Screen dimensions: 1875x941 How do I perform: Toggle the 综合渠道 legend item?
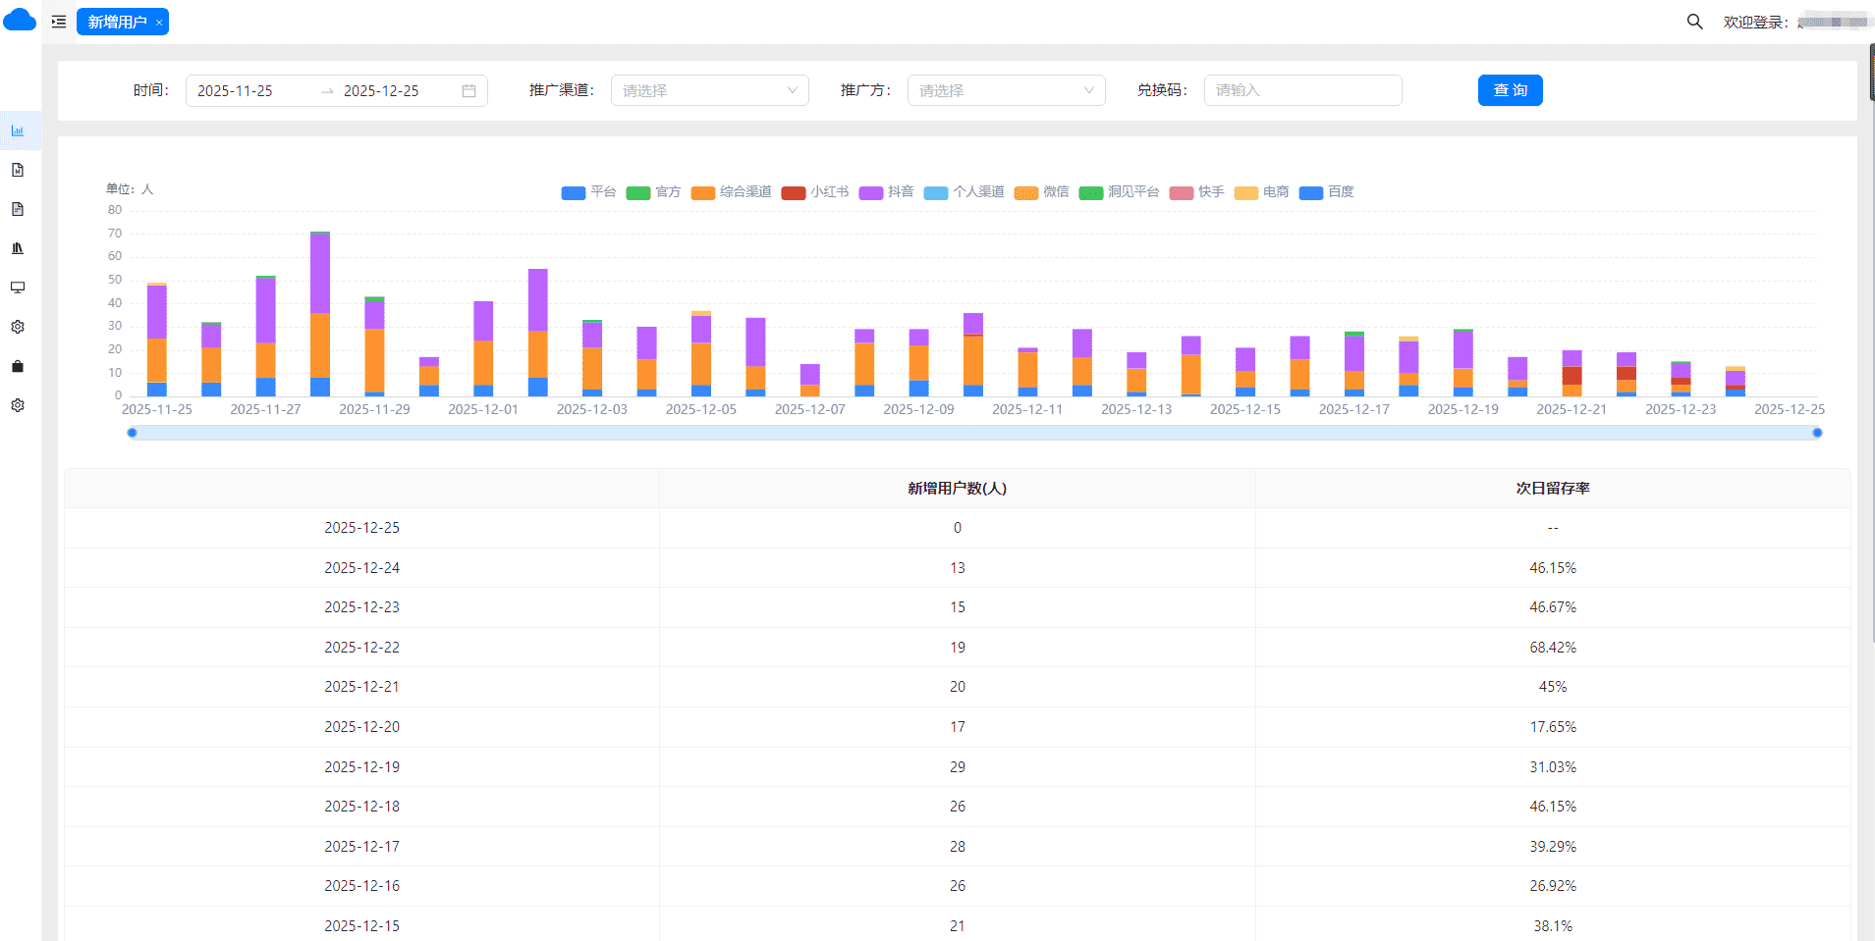tap(731, 192)
